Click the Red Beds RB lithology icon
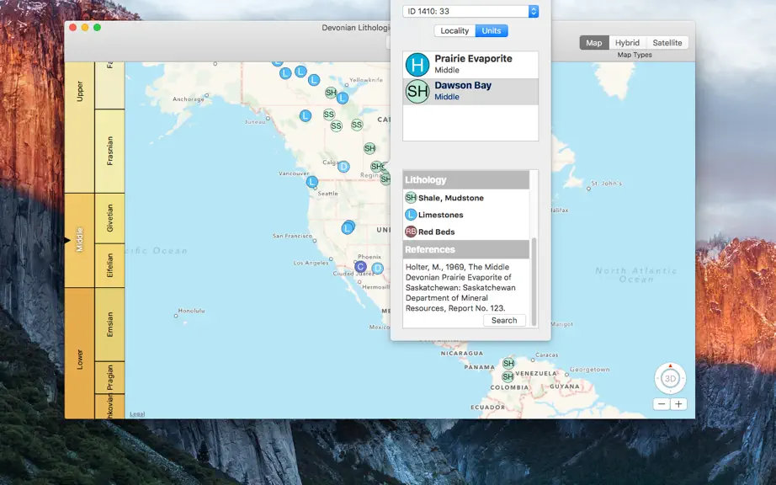This screenshot has width=776, height=485. 411,232
